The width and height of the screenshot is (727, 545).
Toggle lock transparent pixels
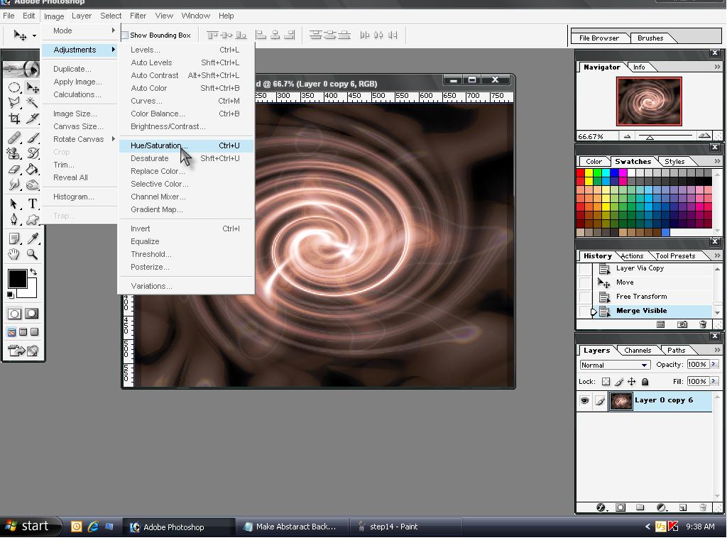coord(606,382)
